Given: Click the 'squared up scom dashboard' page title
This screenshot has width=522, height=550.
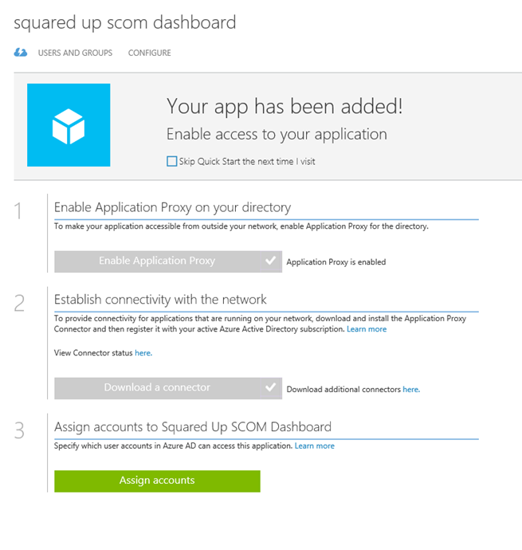Looking at the screenshot, I should tap(125, 23).
